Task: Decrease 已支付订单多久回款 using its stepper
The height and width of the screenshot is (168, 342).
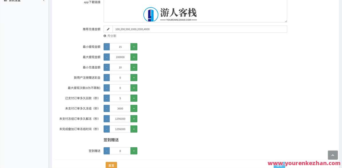Action: tap(106, 98)
